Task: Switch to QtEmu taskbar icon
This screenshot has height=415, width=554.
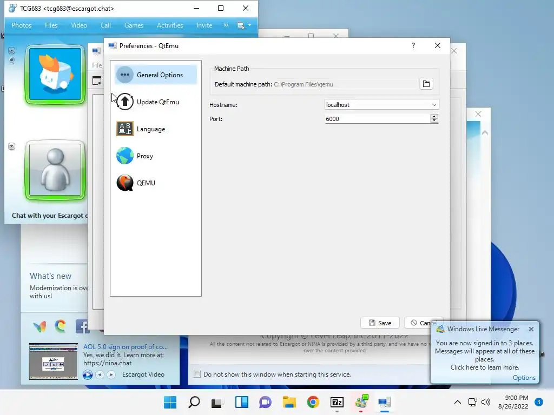Action: pyautogui.click(x=385, y=402)
